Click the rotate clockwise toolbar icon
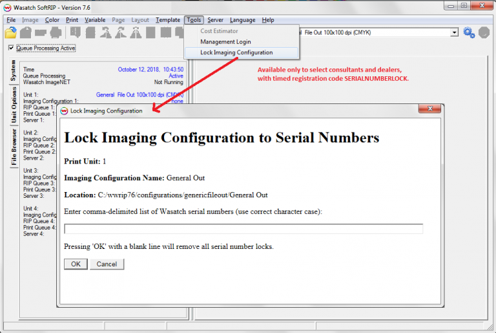Image resolution: width=496 pixels, height=333 pixels. (121, 32)
